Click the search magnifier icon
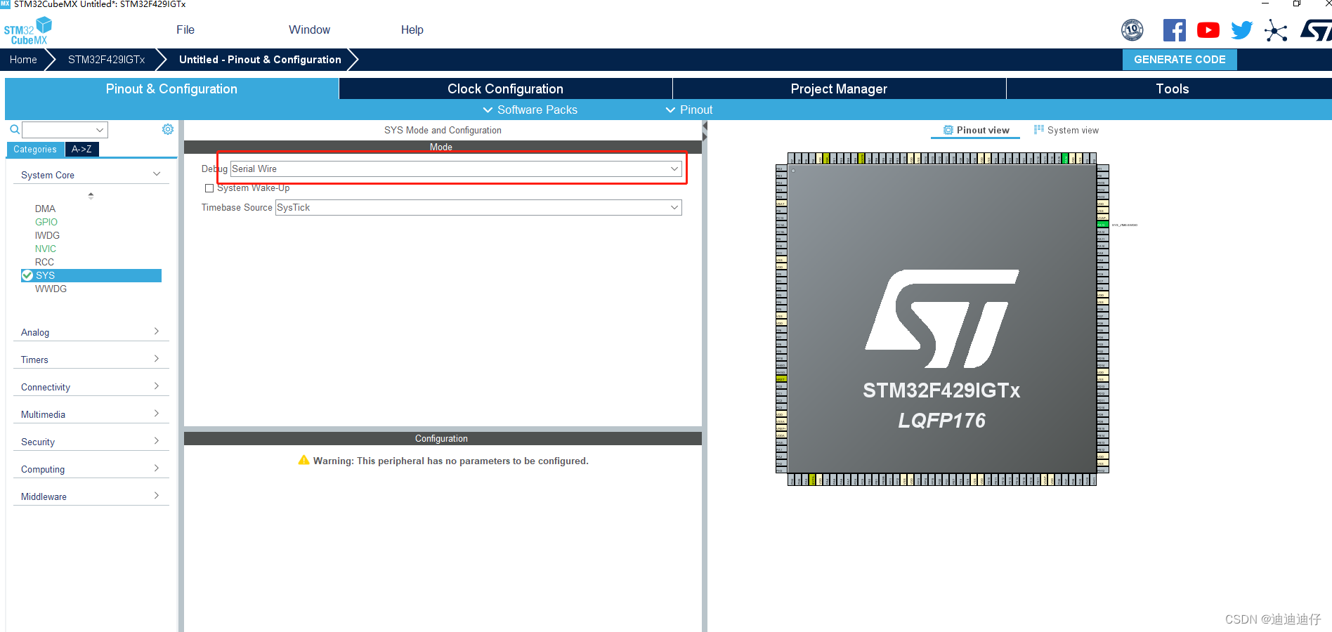Image resolution: width=1332 pixels, height=632 pixels. pos(14,129)
